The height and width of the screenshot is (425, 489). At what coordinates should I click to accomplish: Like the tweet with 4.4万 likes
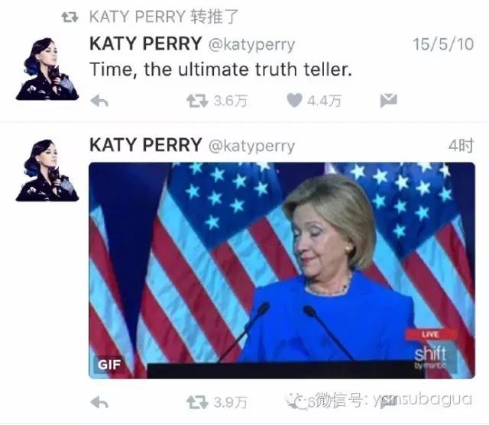pyautogui.click(x=294, y=100)
